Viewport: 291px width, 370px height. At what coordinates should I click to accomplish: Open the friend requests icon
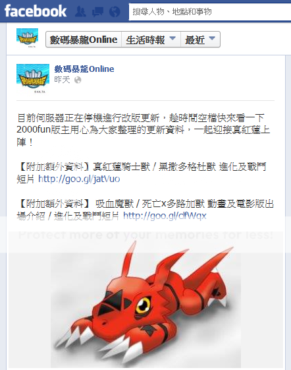point(80,11)
